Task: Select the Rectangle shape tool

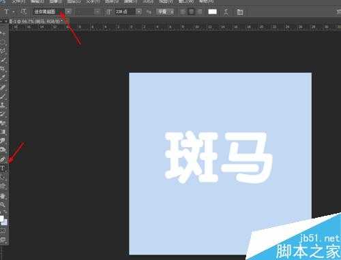Action: (3, 186)
